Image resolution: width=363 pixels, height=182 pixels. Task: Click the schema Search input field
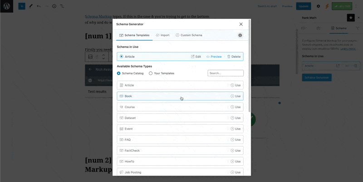click(x=226, y=73)
